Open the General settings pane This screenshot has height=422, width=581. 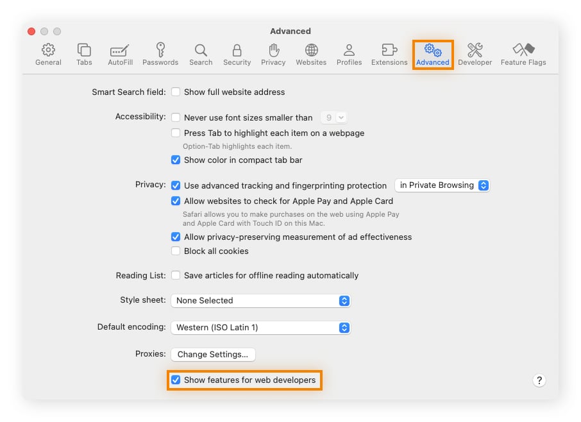tap(48, 55)
